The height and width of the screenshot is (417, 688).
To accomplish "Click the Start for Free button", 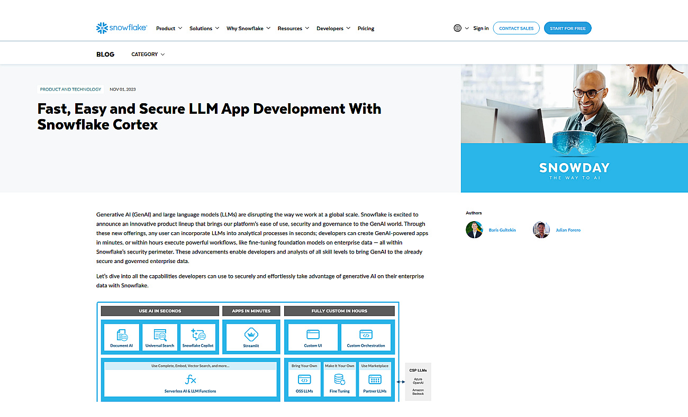I will [567, 28].
